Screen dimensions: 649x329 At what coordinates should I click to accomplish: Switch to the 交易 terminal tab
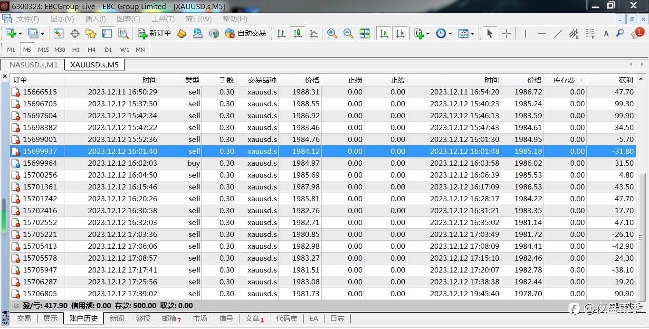[24, 318]
